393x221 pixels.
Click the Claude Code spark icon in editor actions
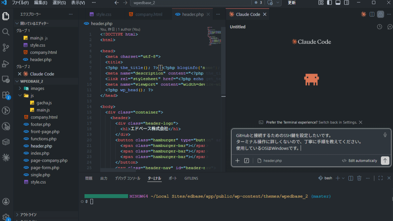pyautogui.click(x=363, y=14)
